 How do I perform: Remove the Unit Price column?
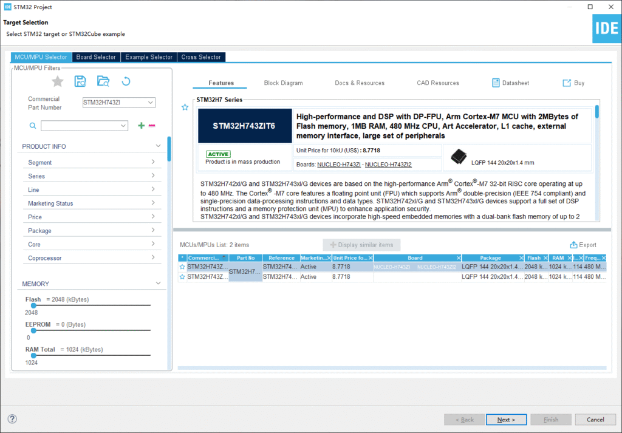coord(371,258)
